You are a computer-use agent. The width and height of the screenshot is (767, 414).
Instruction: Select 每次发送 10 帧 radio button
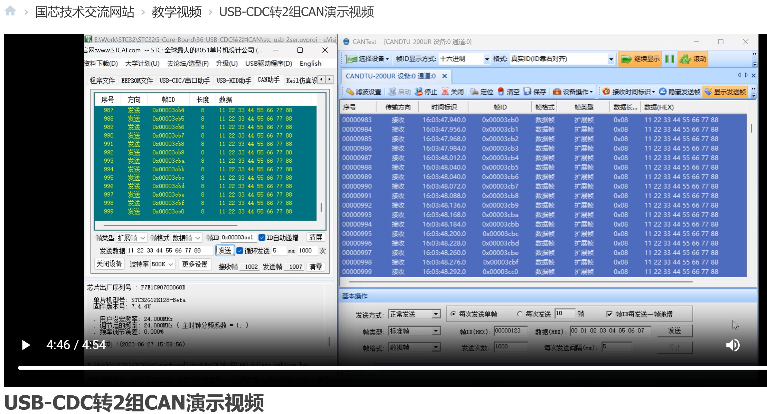519,314
